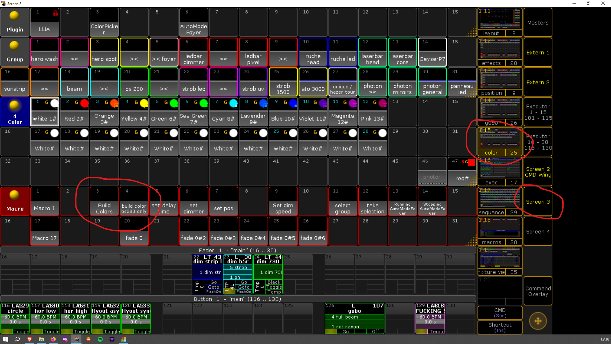Viewport: 611px width, 344px height.
Task: Click the Group pool header ball icon
Action: 14,46
